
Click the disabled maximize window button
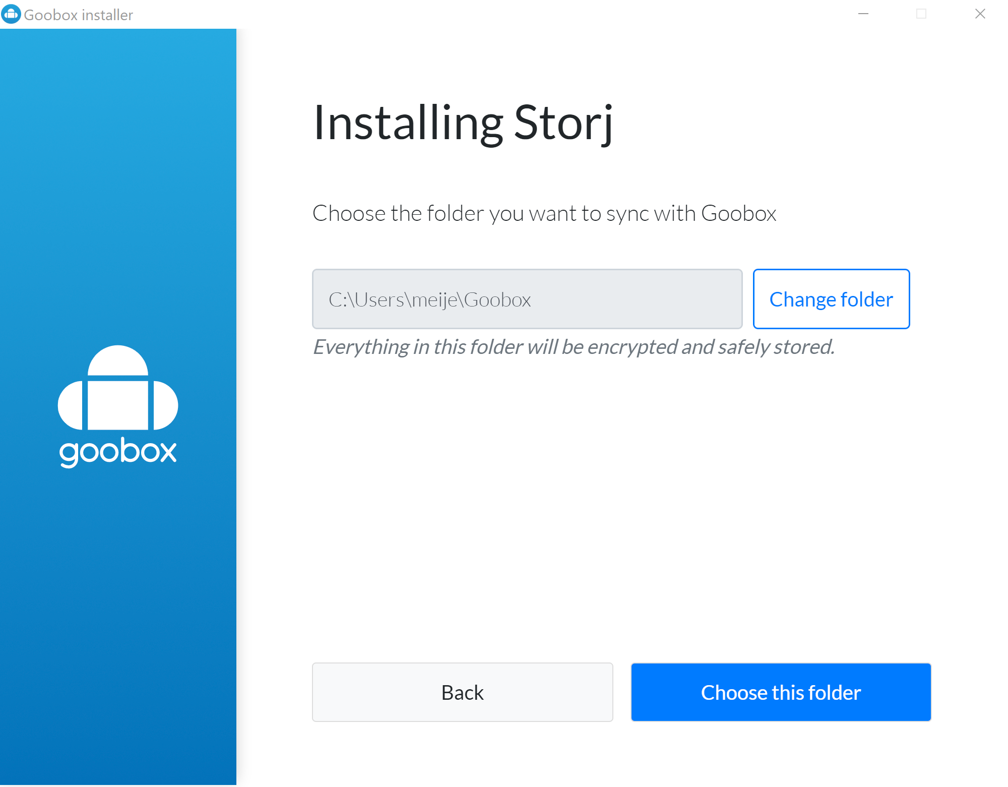(921, 14)
